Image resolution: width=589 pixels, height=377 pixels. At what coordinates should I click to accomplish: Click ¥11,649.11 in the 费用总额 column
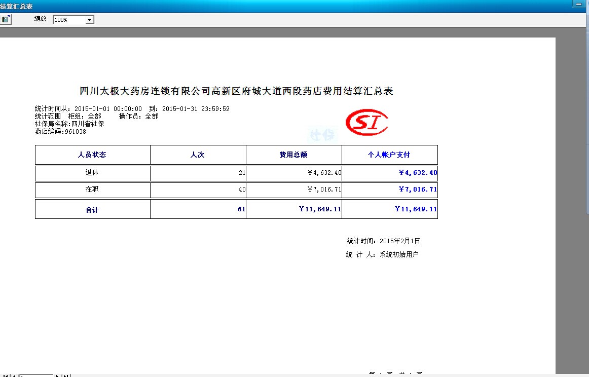[x=320, y=209]
